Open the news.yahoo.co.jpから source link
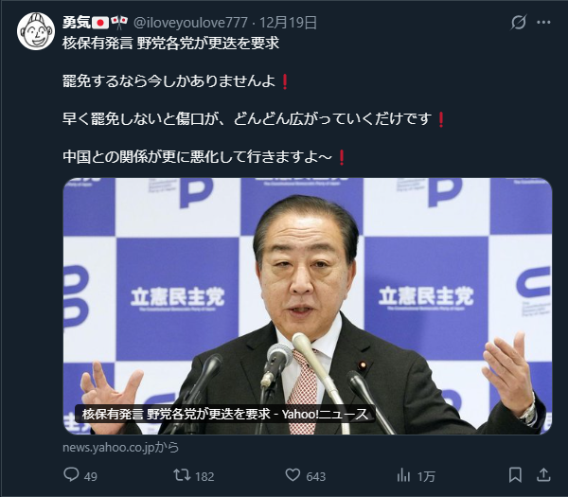This screenshot has height=497, width=568. 121,448
